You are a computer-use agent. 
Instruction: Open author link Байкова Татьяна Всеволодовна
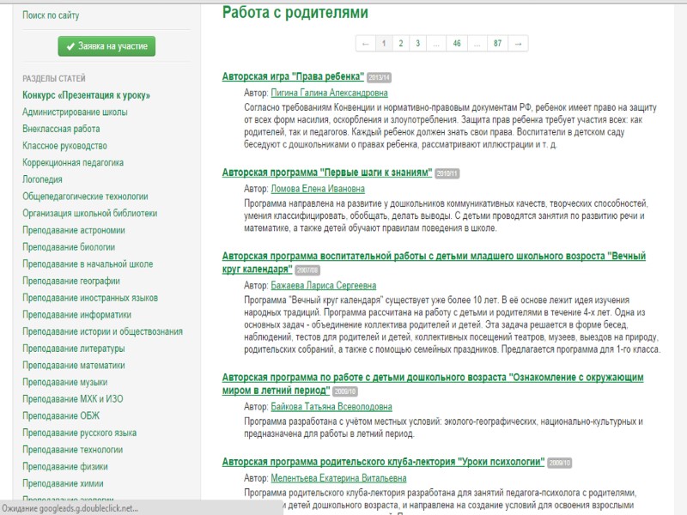[x=331, y=407]
